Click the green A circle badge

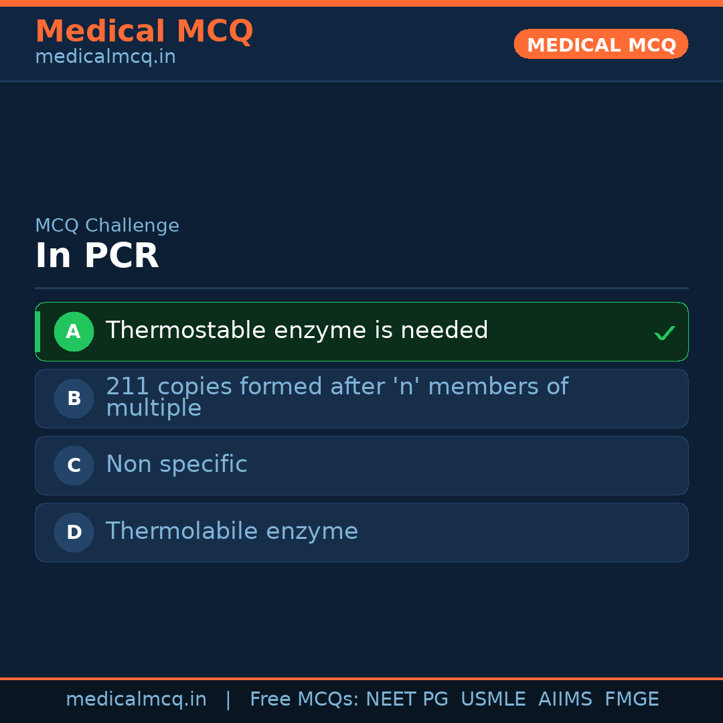click(74, 331)
